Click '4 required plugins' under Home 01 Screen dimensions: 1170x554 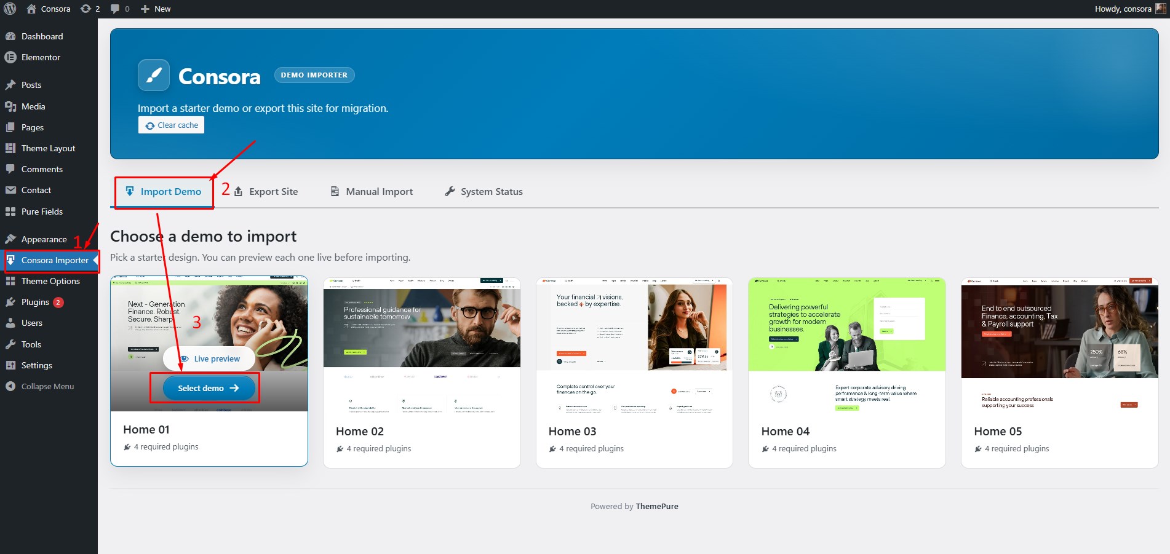point(161,447)
